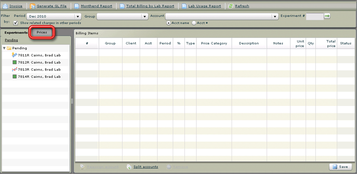Click the Price Category column header
This screenshot has height=174, width=357.
214,43
